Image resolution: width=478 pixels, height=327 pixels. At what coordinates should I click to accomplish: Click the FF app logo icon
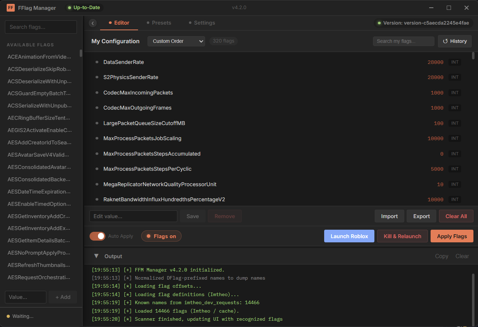tap(11, 8)
